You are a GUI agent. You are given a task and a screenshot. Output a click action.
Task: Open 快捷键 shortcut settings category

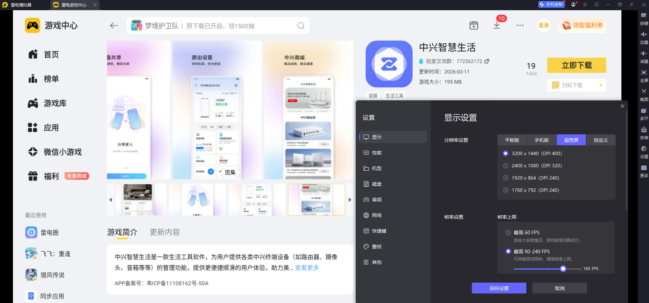pyautogui.click(x=393, y=231)
